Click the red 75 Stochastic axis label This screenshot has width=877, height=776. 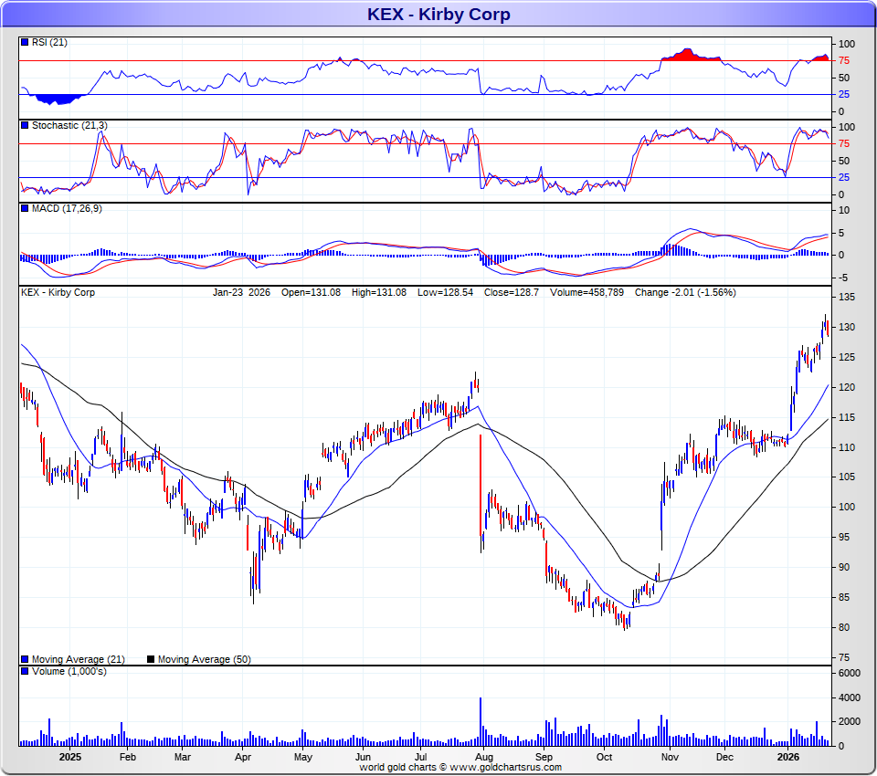click(x=844, y=143)
